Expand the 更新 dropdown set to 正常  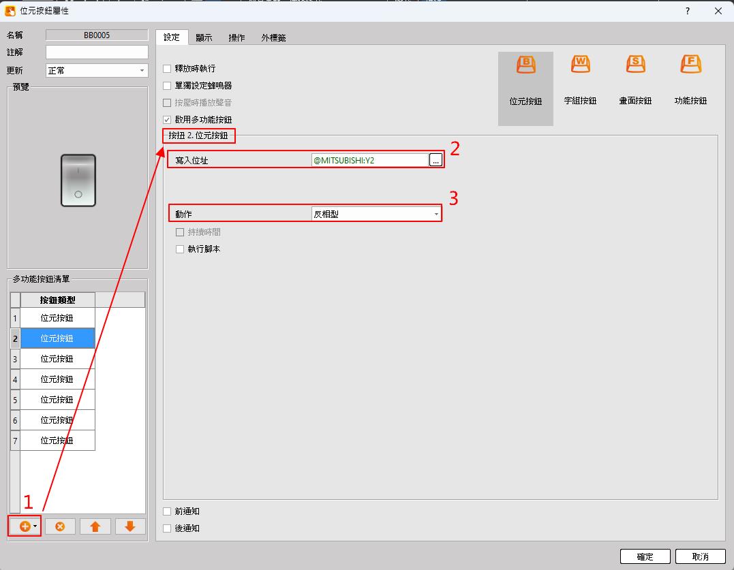point(96,70)
